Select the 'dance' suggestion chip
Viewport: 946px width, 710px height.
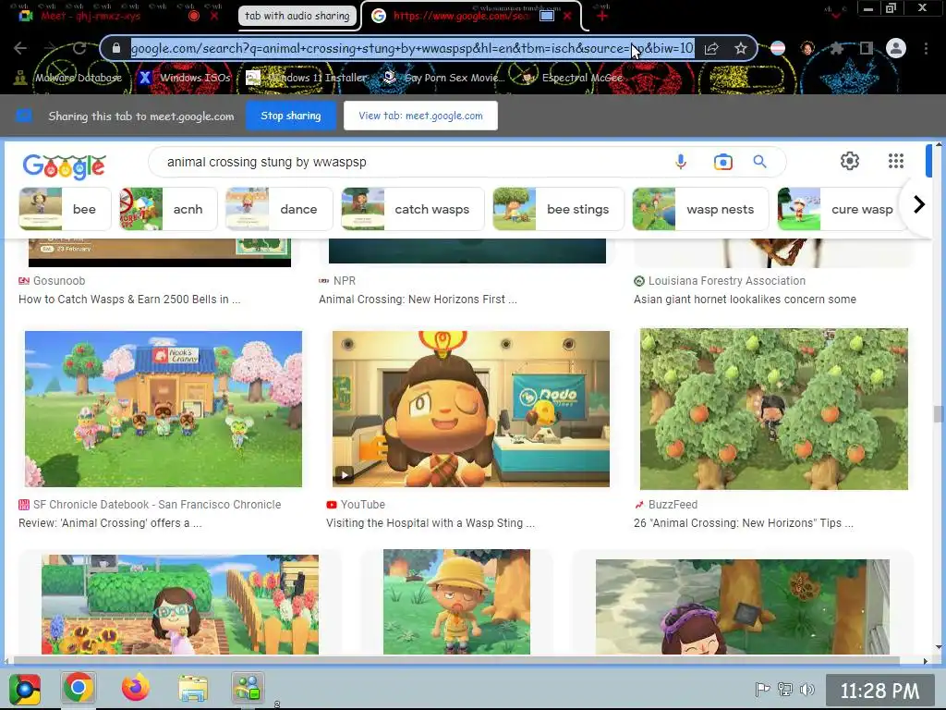point(279,209)
